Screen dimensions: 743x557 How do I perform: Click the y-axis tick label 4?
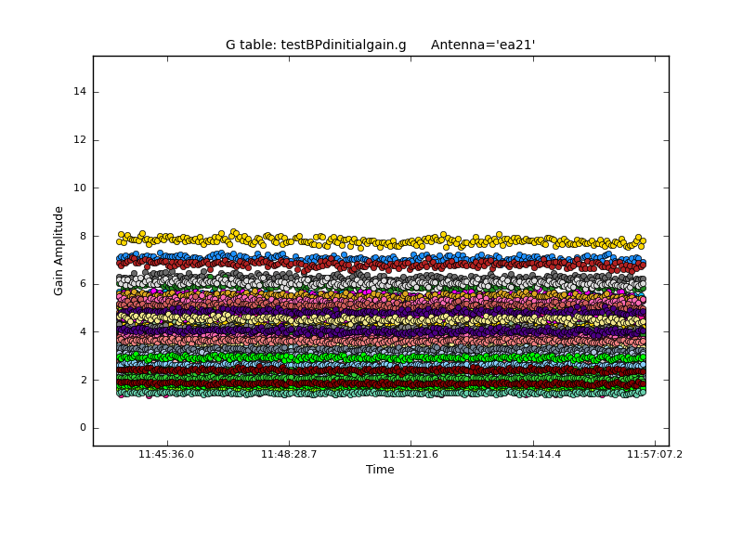click(x=83, y=331)
